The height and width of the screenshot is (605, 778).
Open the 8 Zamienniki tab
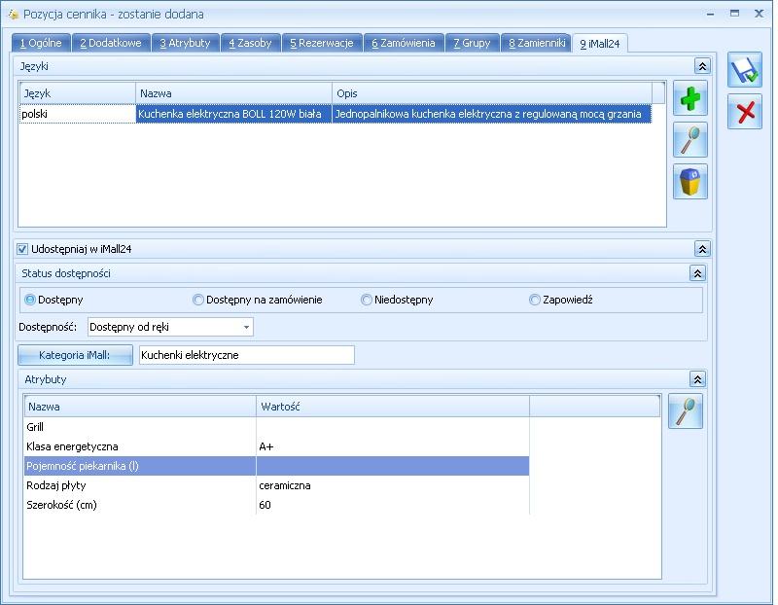tap(537, 43)
